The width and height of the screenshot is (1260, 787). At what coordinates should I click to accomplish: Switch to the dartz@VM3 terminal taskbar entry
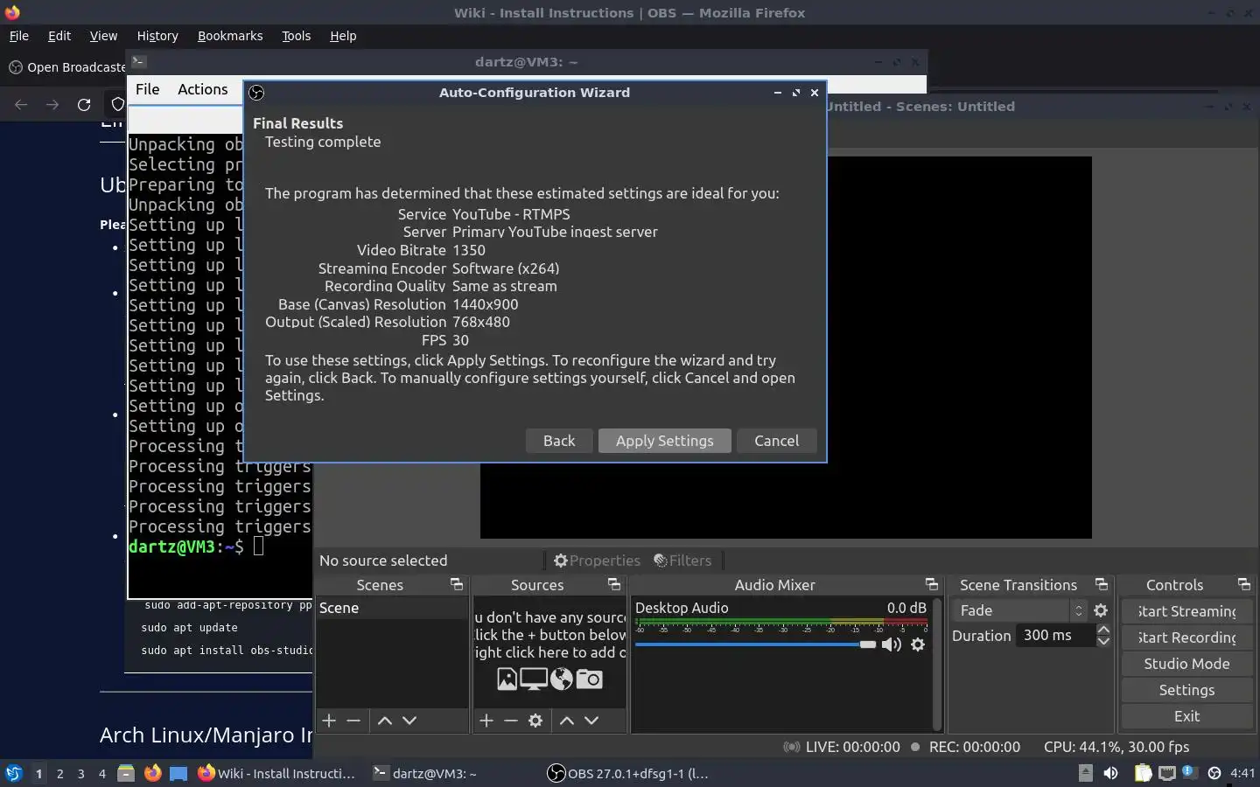click(425, 773)
